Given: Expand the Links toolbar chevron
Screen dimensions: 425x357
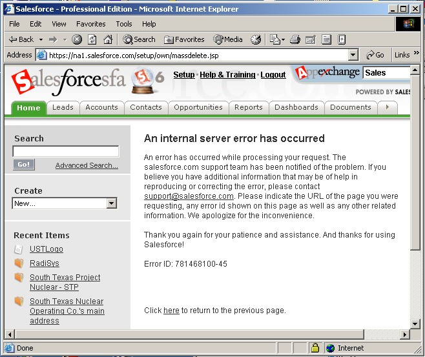Looking at the screenshot, I should [417, 52].
